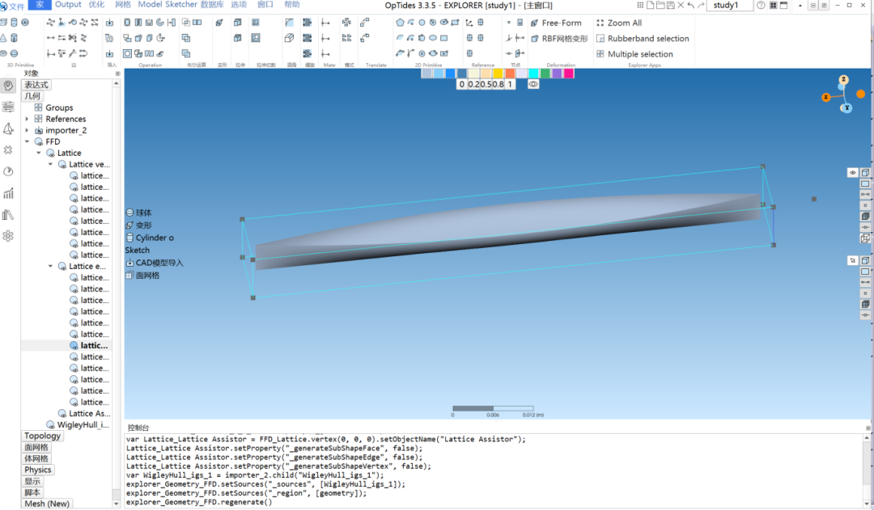Click the new document icon in title bar
Screen dimensions: 874x510
(651, 5)
